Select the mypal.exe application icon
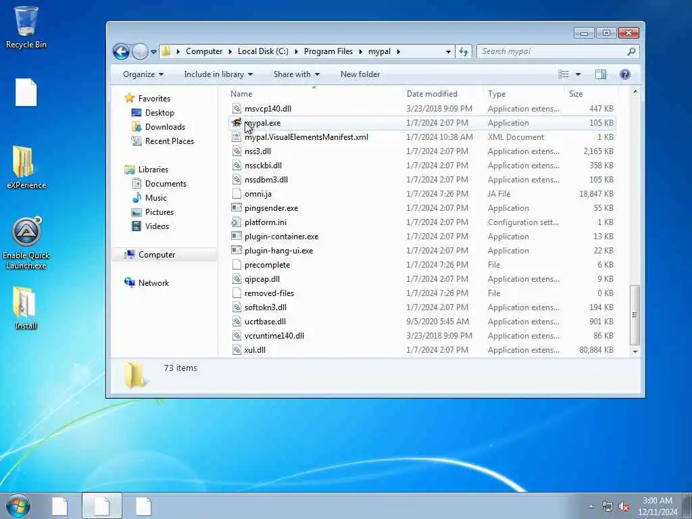Image resolution: width=692 pixels, height=519 pixels. 237,123
